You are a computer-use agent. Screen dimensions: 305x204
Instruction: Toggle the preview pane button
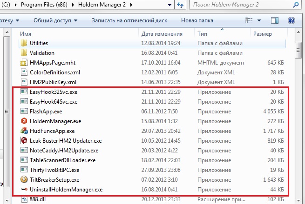tap(275, 20)
